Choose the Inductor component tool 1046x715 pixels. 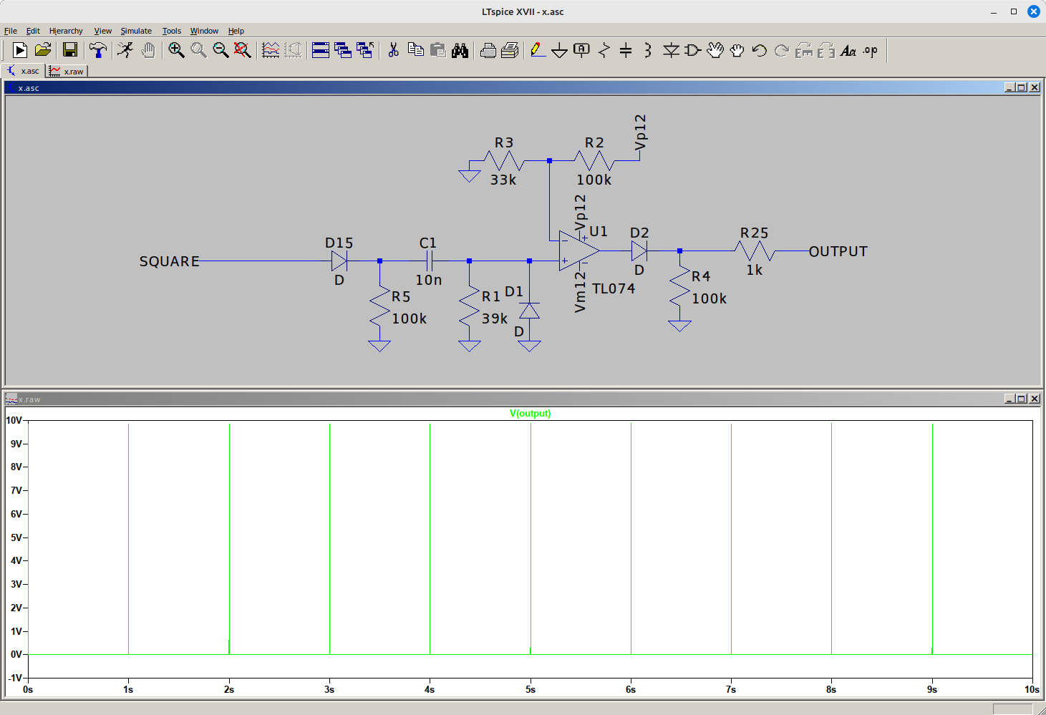647,50
